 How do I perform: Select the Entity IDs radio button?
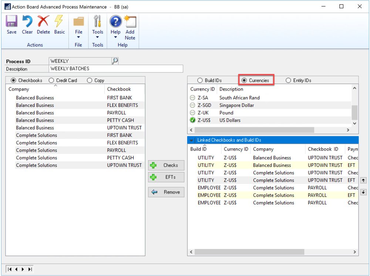(289, 80)
